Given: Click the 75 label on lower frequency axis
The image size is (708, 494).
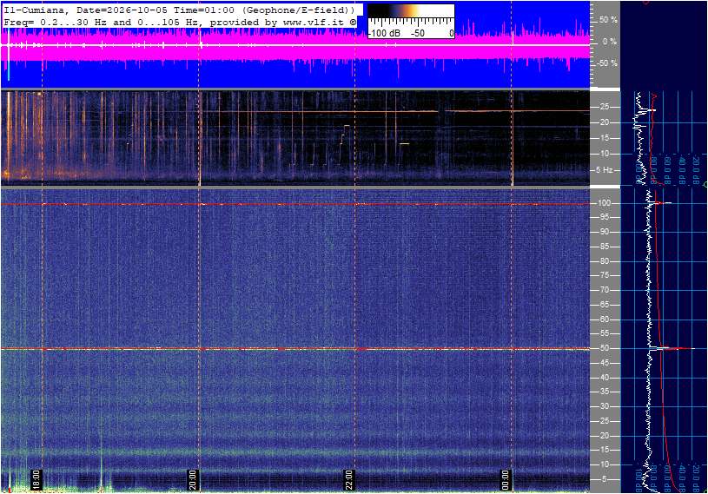Looking at the screenshot, I should coord(604,275).
